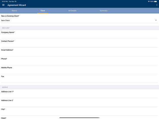Viewport: 159px width, 119px height.
Task: Click the 100% battery percentage text
Action: click(x=152, y=1)
